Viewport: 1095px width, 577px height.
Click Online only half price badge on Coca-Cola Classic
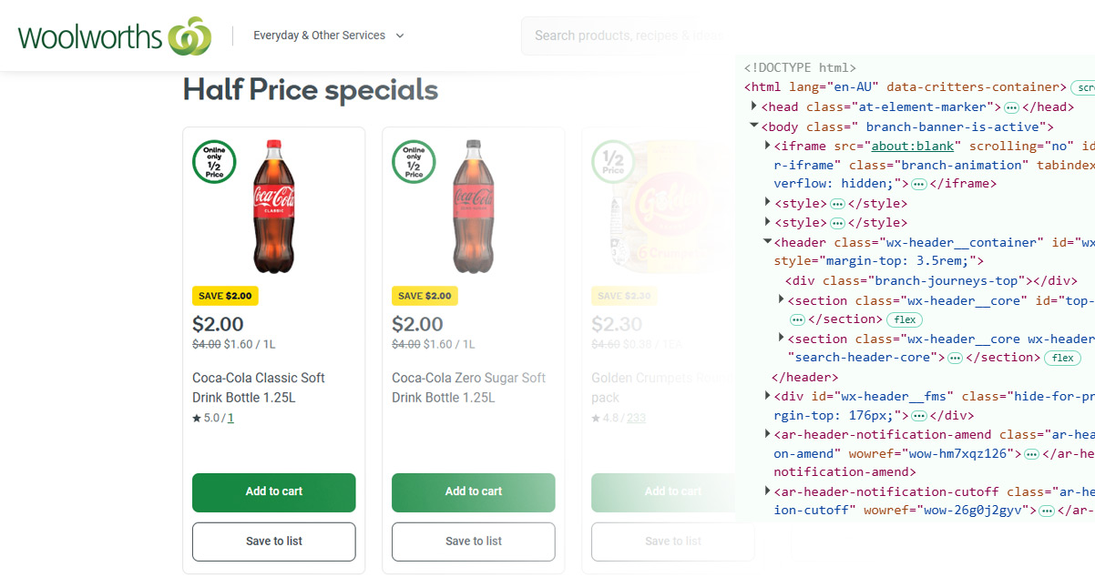214,162
